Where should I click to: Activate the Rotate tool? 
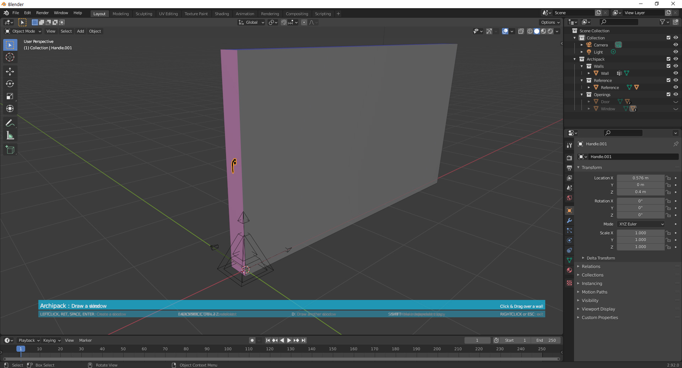10,84
